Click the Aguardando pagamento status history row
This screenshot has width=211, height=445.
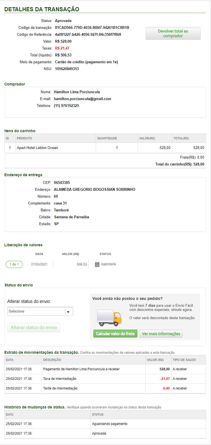[110, 424]
